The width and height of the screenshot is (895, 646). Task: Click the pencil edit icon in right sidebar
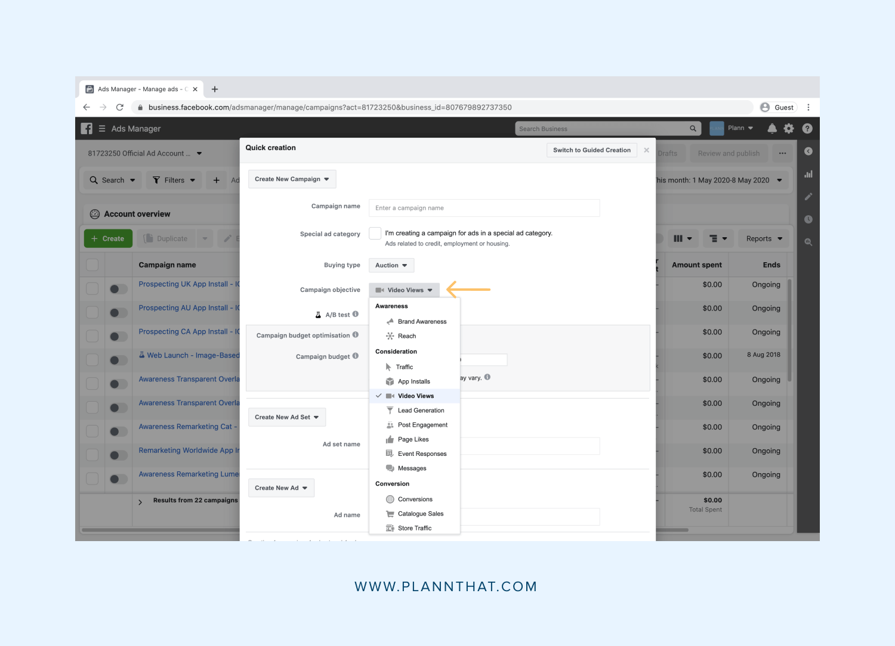click(x=808, y=197)
